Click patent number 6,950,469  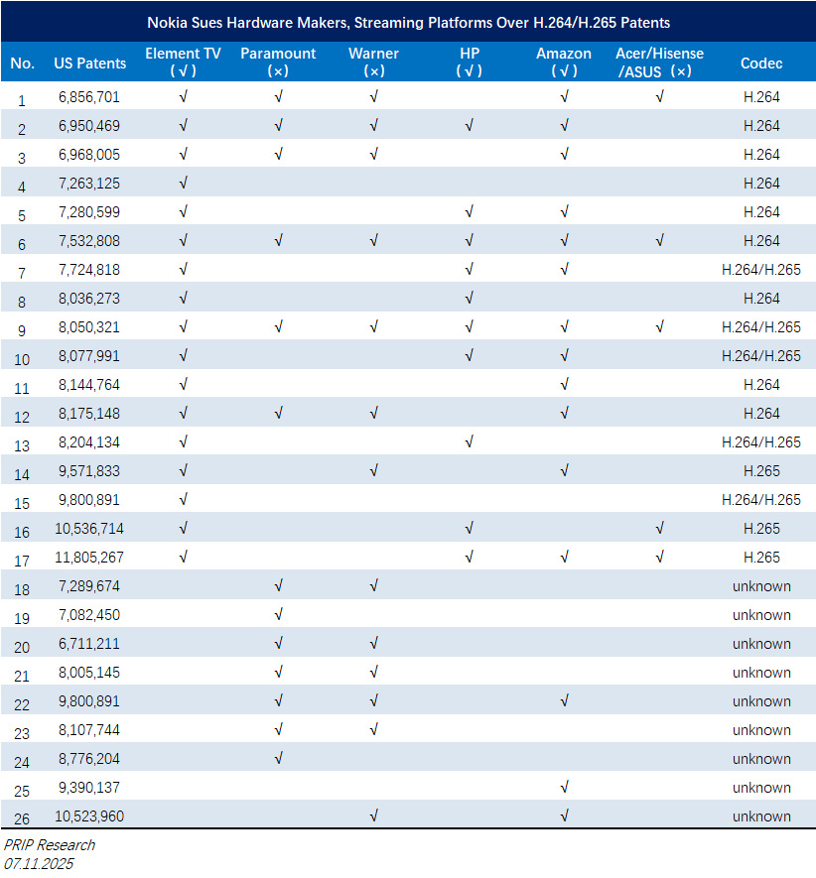[89, 125]
